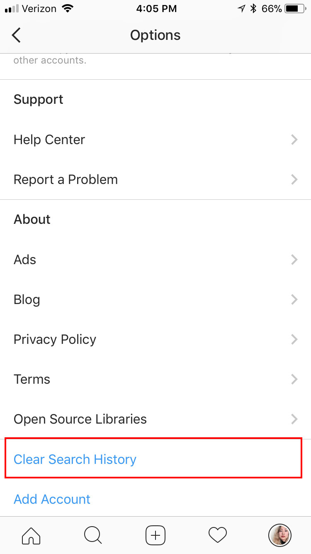Viewport: 311px width, 554px height.
Task: Tap the location services arrow icon
Action: 241,9
